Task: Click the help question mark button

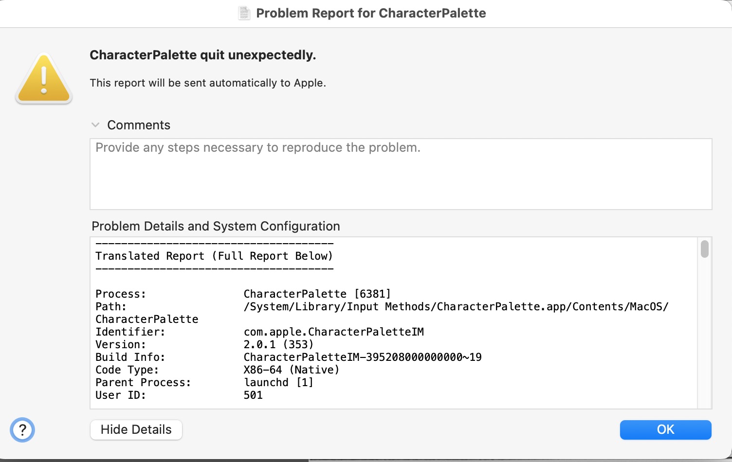Action: click(22, 430)
